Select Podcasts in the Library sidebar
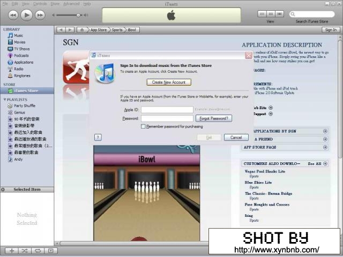The image size is (343, 257). tap(21, 55)
